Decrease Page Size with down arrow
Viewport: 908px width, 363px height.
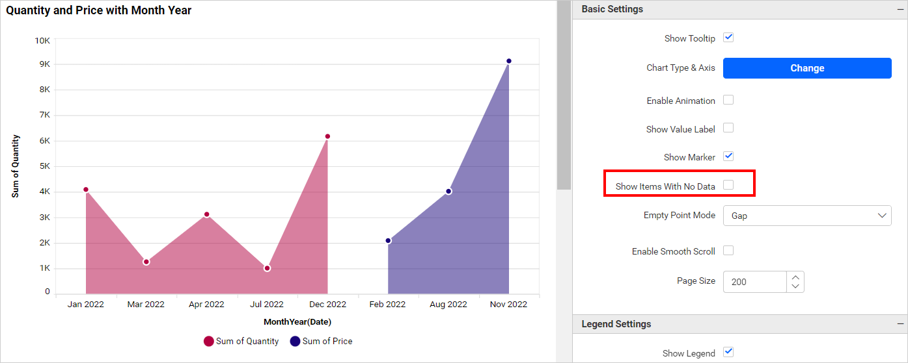click(x=795, y=287)
